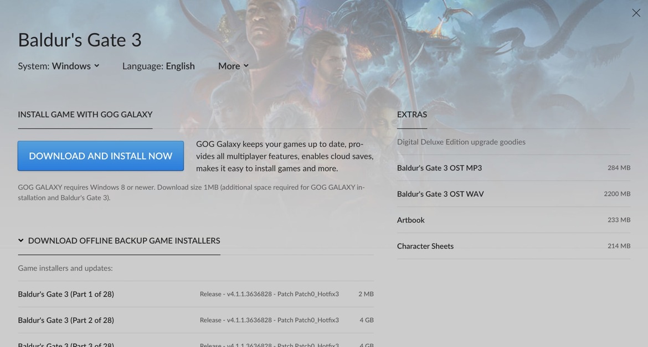Download Baldur's Gate 3 OST WAV

click(513, 194)
